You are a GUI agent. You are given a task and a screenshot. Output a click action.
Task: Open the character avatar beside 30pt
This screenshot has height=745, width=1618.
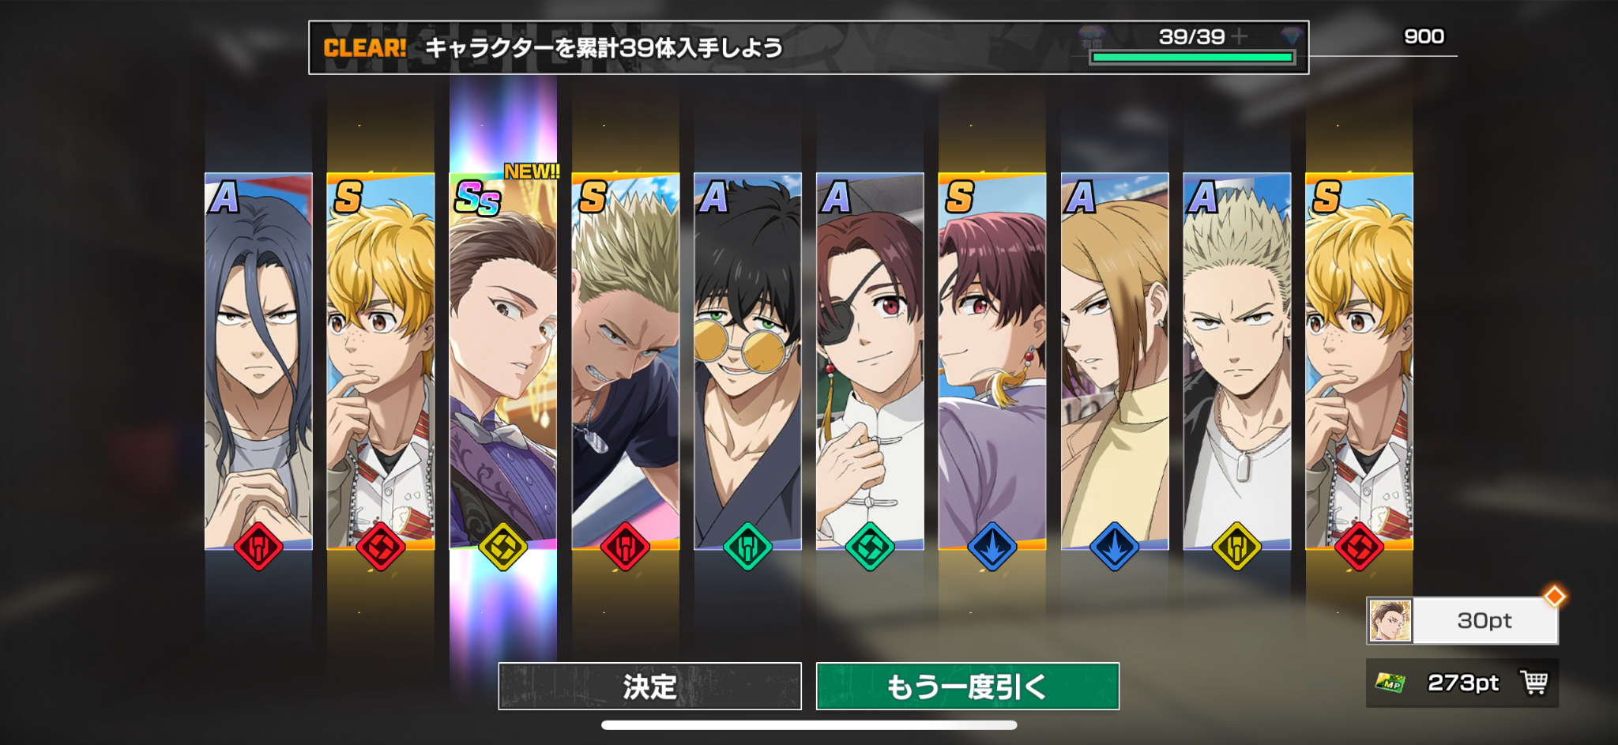(x=1390, y=620)
